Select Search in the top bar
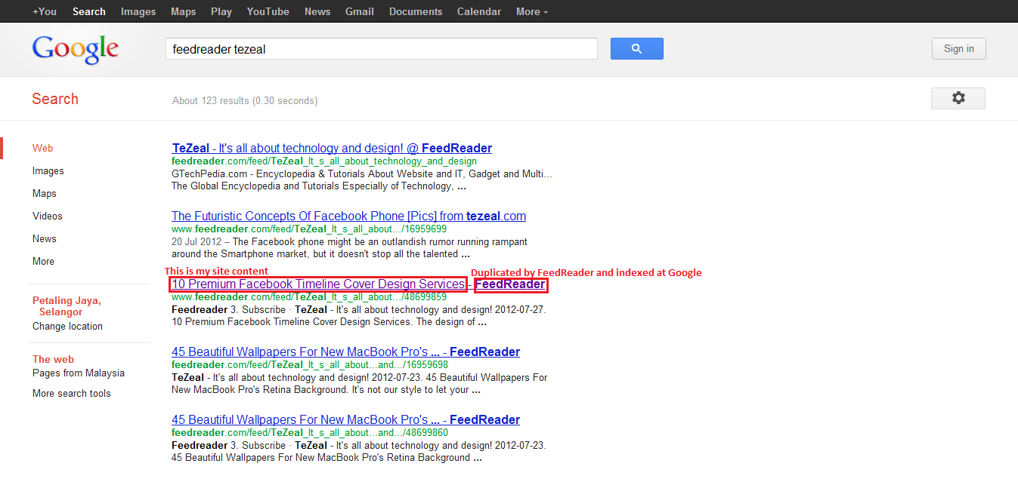This screenshot has width=1018, height=482. pos(89,11)
